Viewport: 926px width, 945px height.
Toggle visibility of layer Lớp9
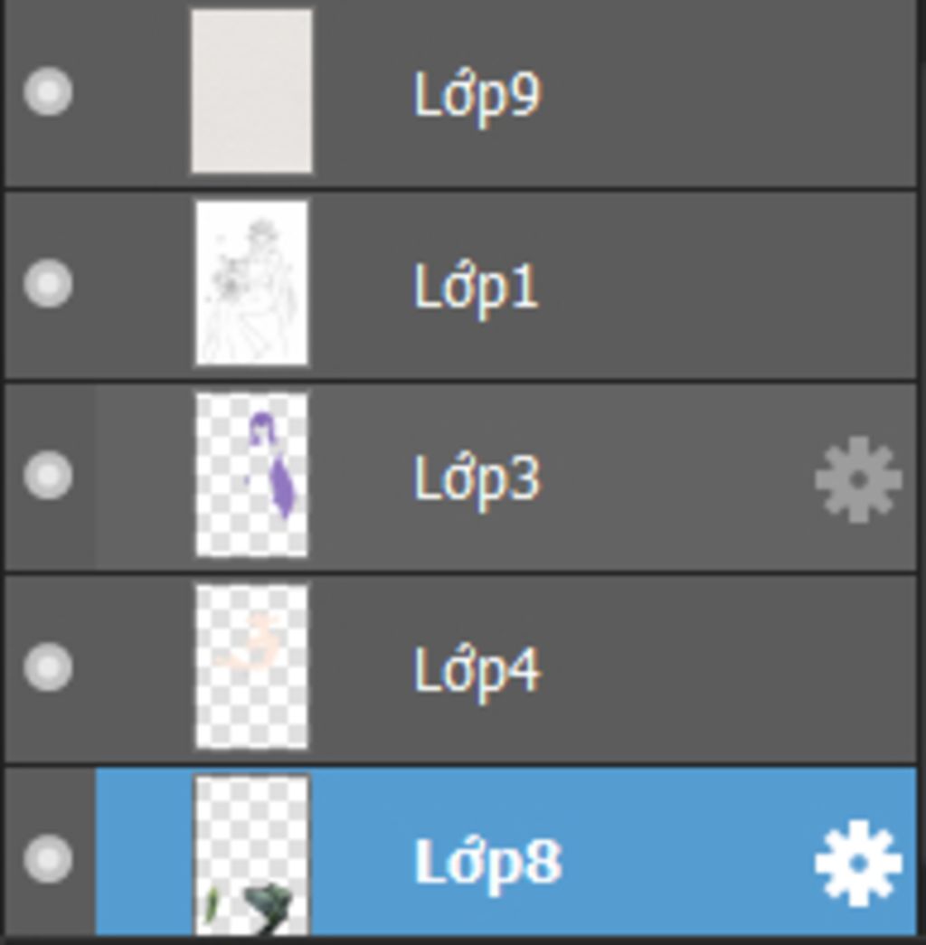[x=48, y=91]
